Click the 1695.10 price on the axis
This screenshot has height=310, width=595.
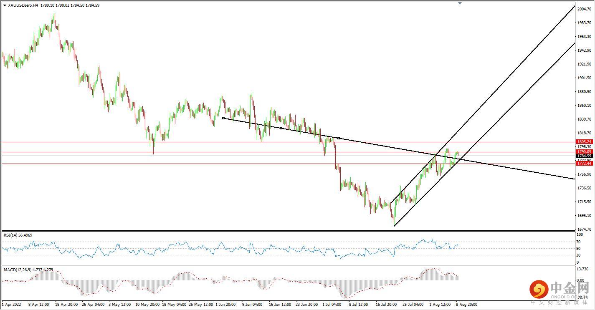[584, 216]
